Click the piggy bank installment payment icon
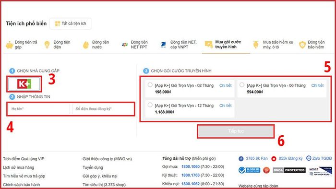336x189 pixels. point(10,45)
